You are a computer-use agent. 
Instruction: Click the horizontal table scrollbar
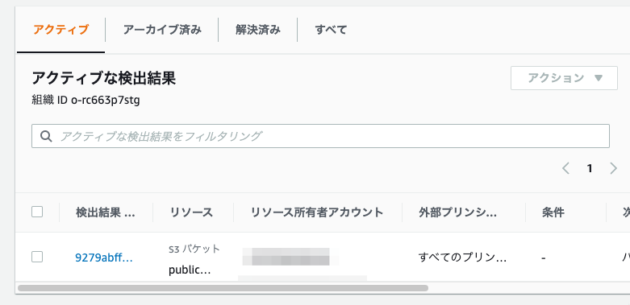coord(223,288)
